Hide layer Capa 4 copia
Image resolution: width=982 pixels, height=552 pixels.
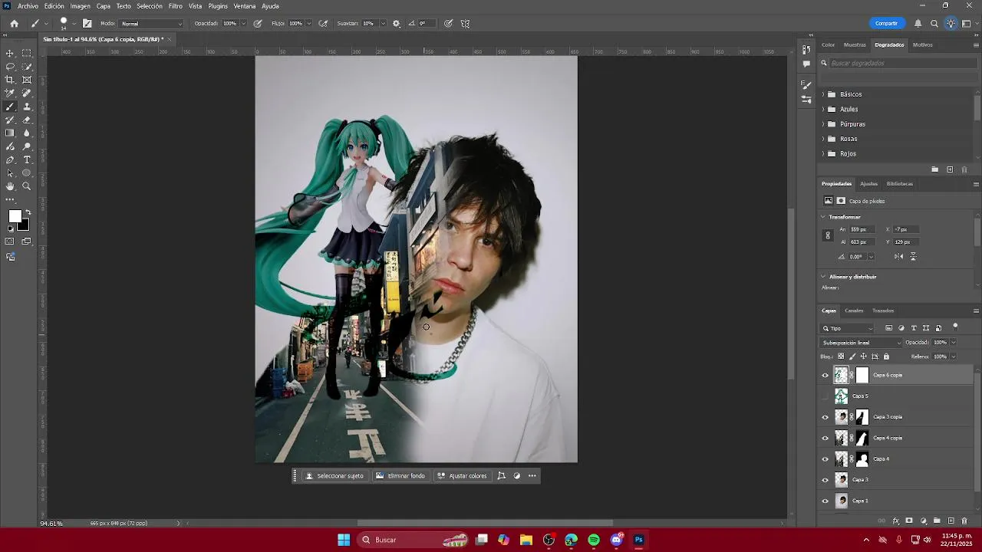(825, 438)
